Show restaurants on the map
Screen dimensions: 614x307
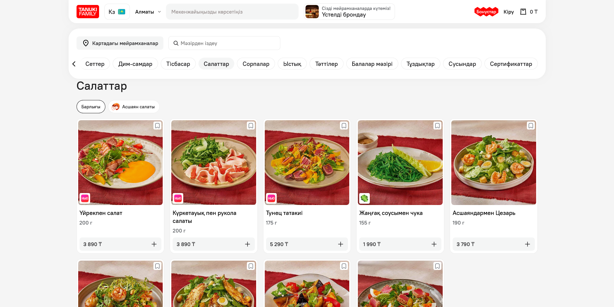pos(120,43)
